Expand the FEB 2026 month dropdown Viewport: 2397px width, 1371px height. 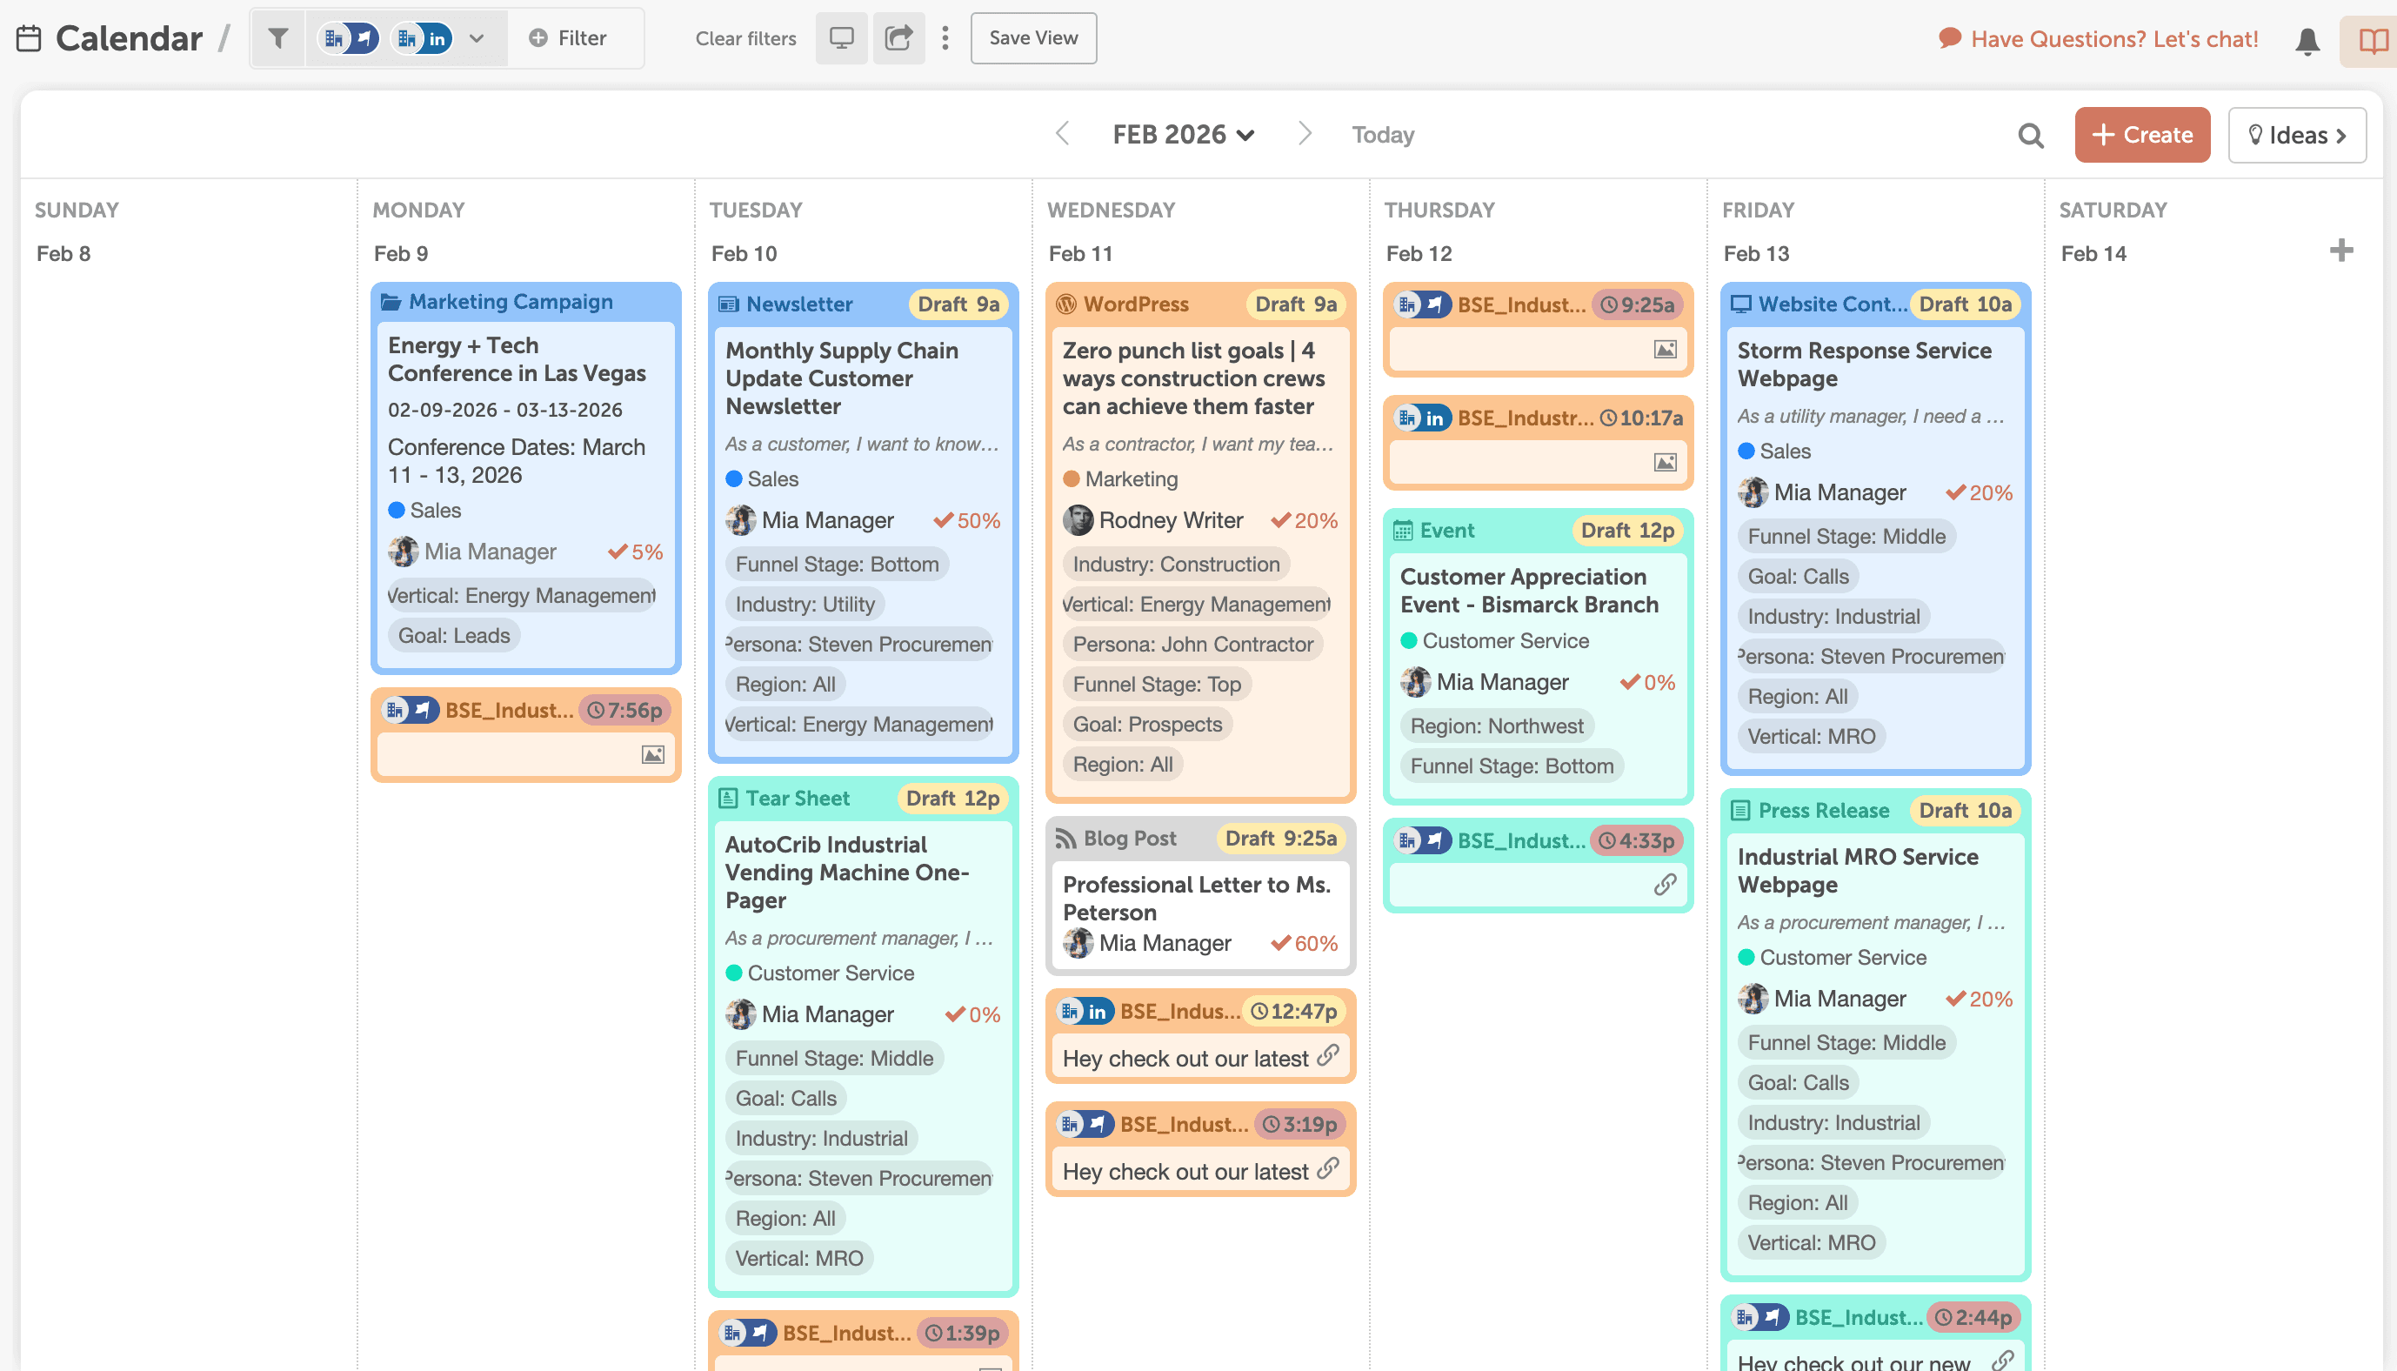(1183, 135)
